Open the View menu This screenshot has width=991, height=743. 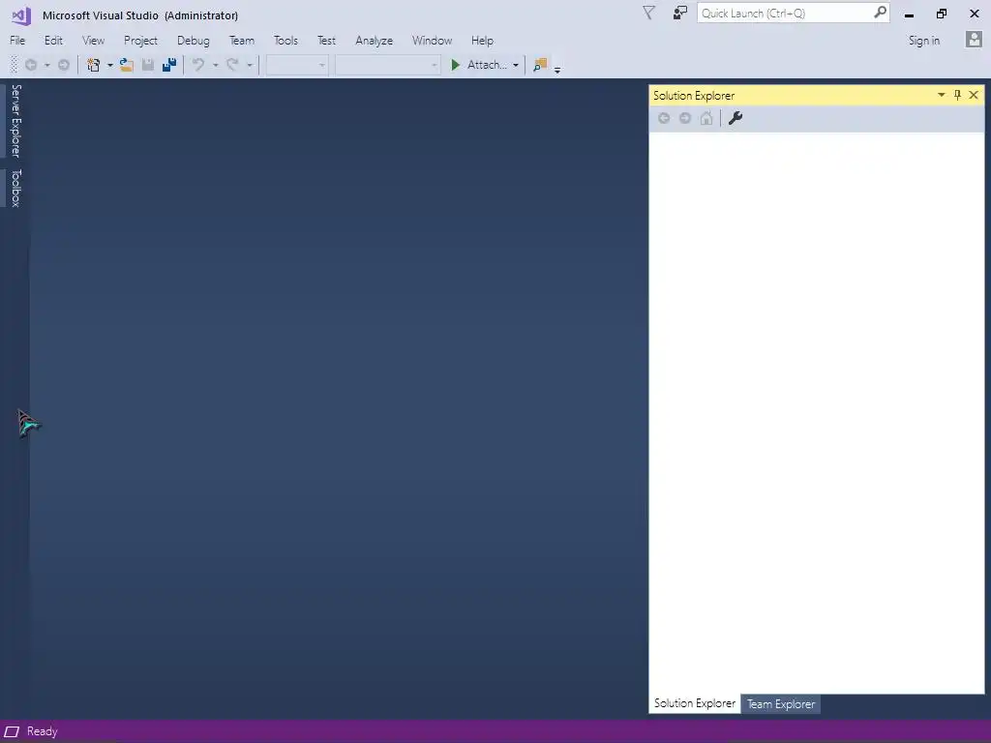(93, 41)
